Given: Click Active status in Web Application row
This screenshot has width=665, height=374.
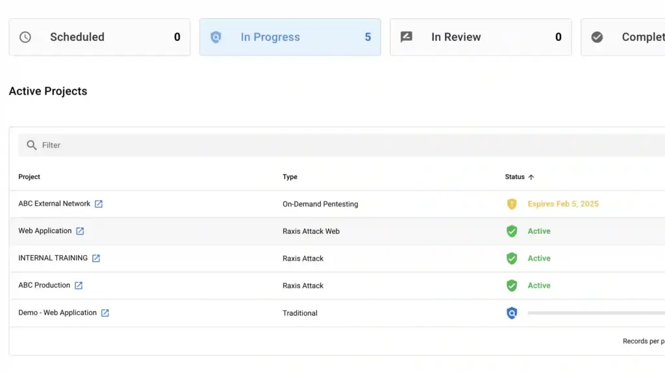Looking at the screenshot, I should [x=539, y=231].
